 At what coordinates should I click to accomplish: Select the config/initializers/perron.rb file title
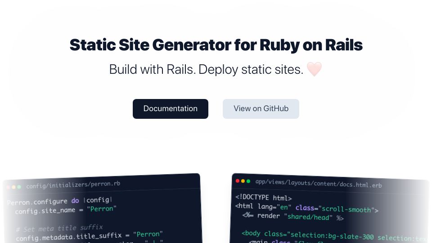(73, 184)
